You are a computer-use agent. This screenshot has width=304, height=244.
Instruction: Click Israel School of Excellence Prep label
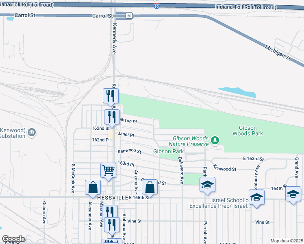click(x=220, y=203)
